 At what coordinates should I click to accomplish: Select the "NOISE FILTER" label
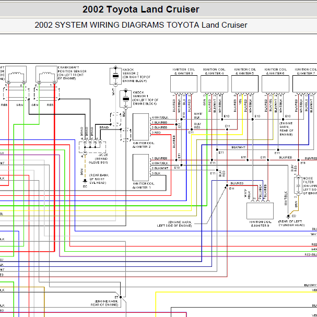[x=308, y=180]
